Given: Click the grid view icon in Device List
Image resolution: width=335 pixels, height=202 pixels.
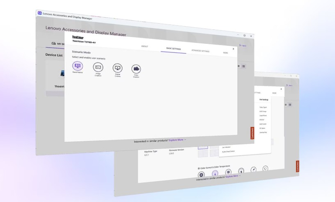Looking at the screenshot, I should click(x=239, y=65).
